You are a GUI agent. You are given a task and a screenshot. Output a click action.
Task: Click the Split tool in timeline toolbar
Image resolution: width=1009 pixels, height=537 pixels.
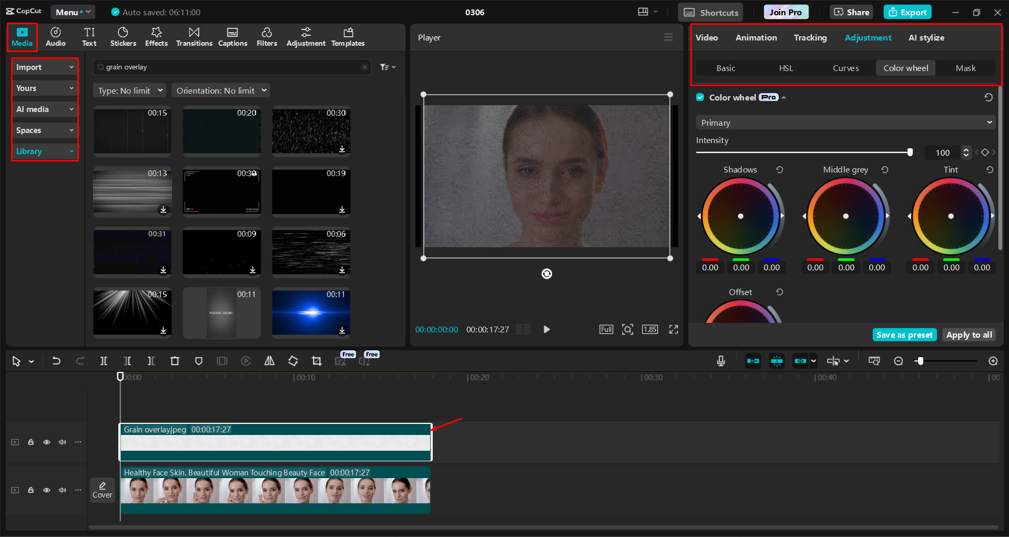[104, 361]
